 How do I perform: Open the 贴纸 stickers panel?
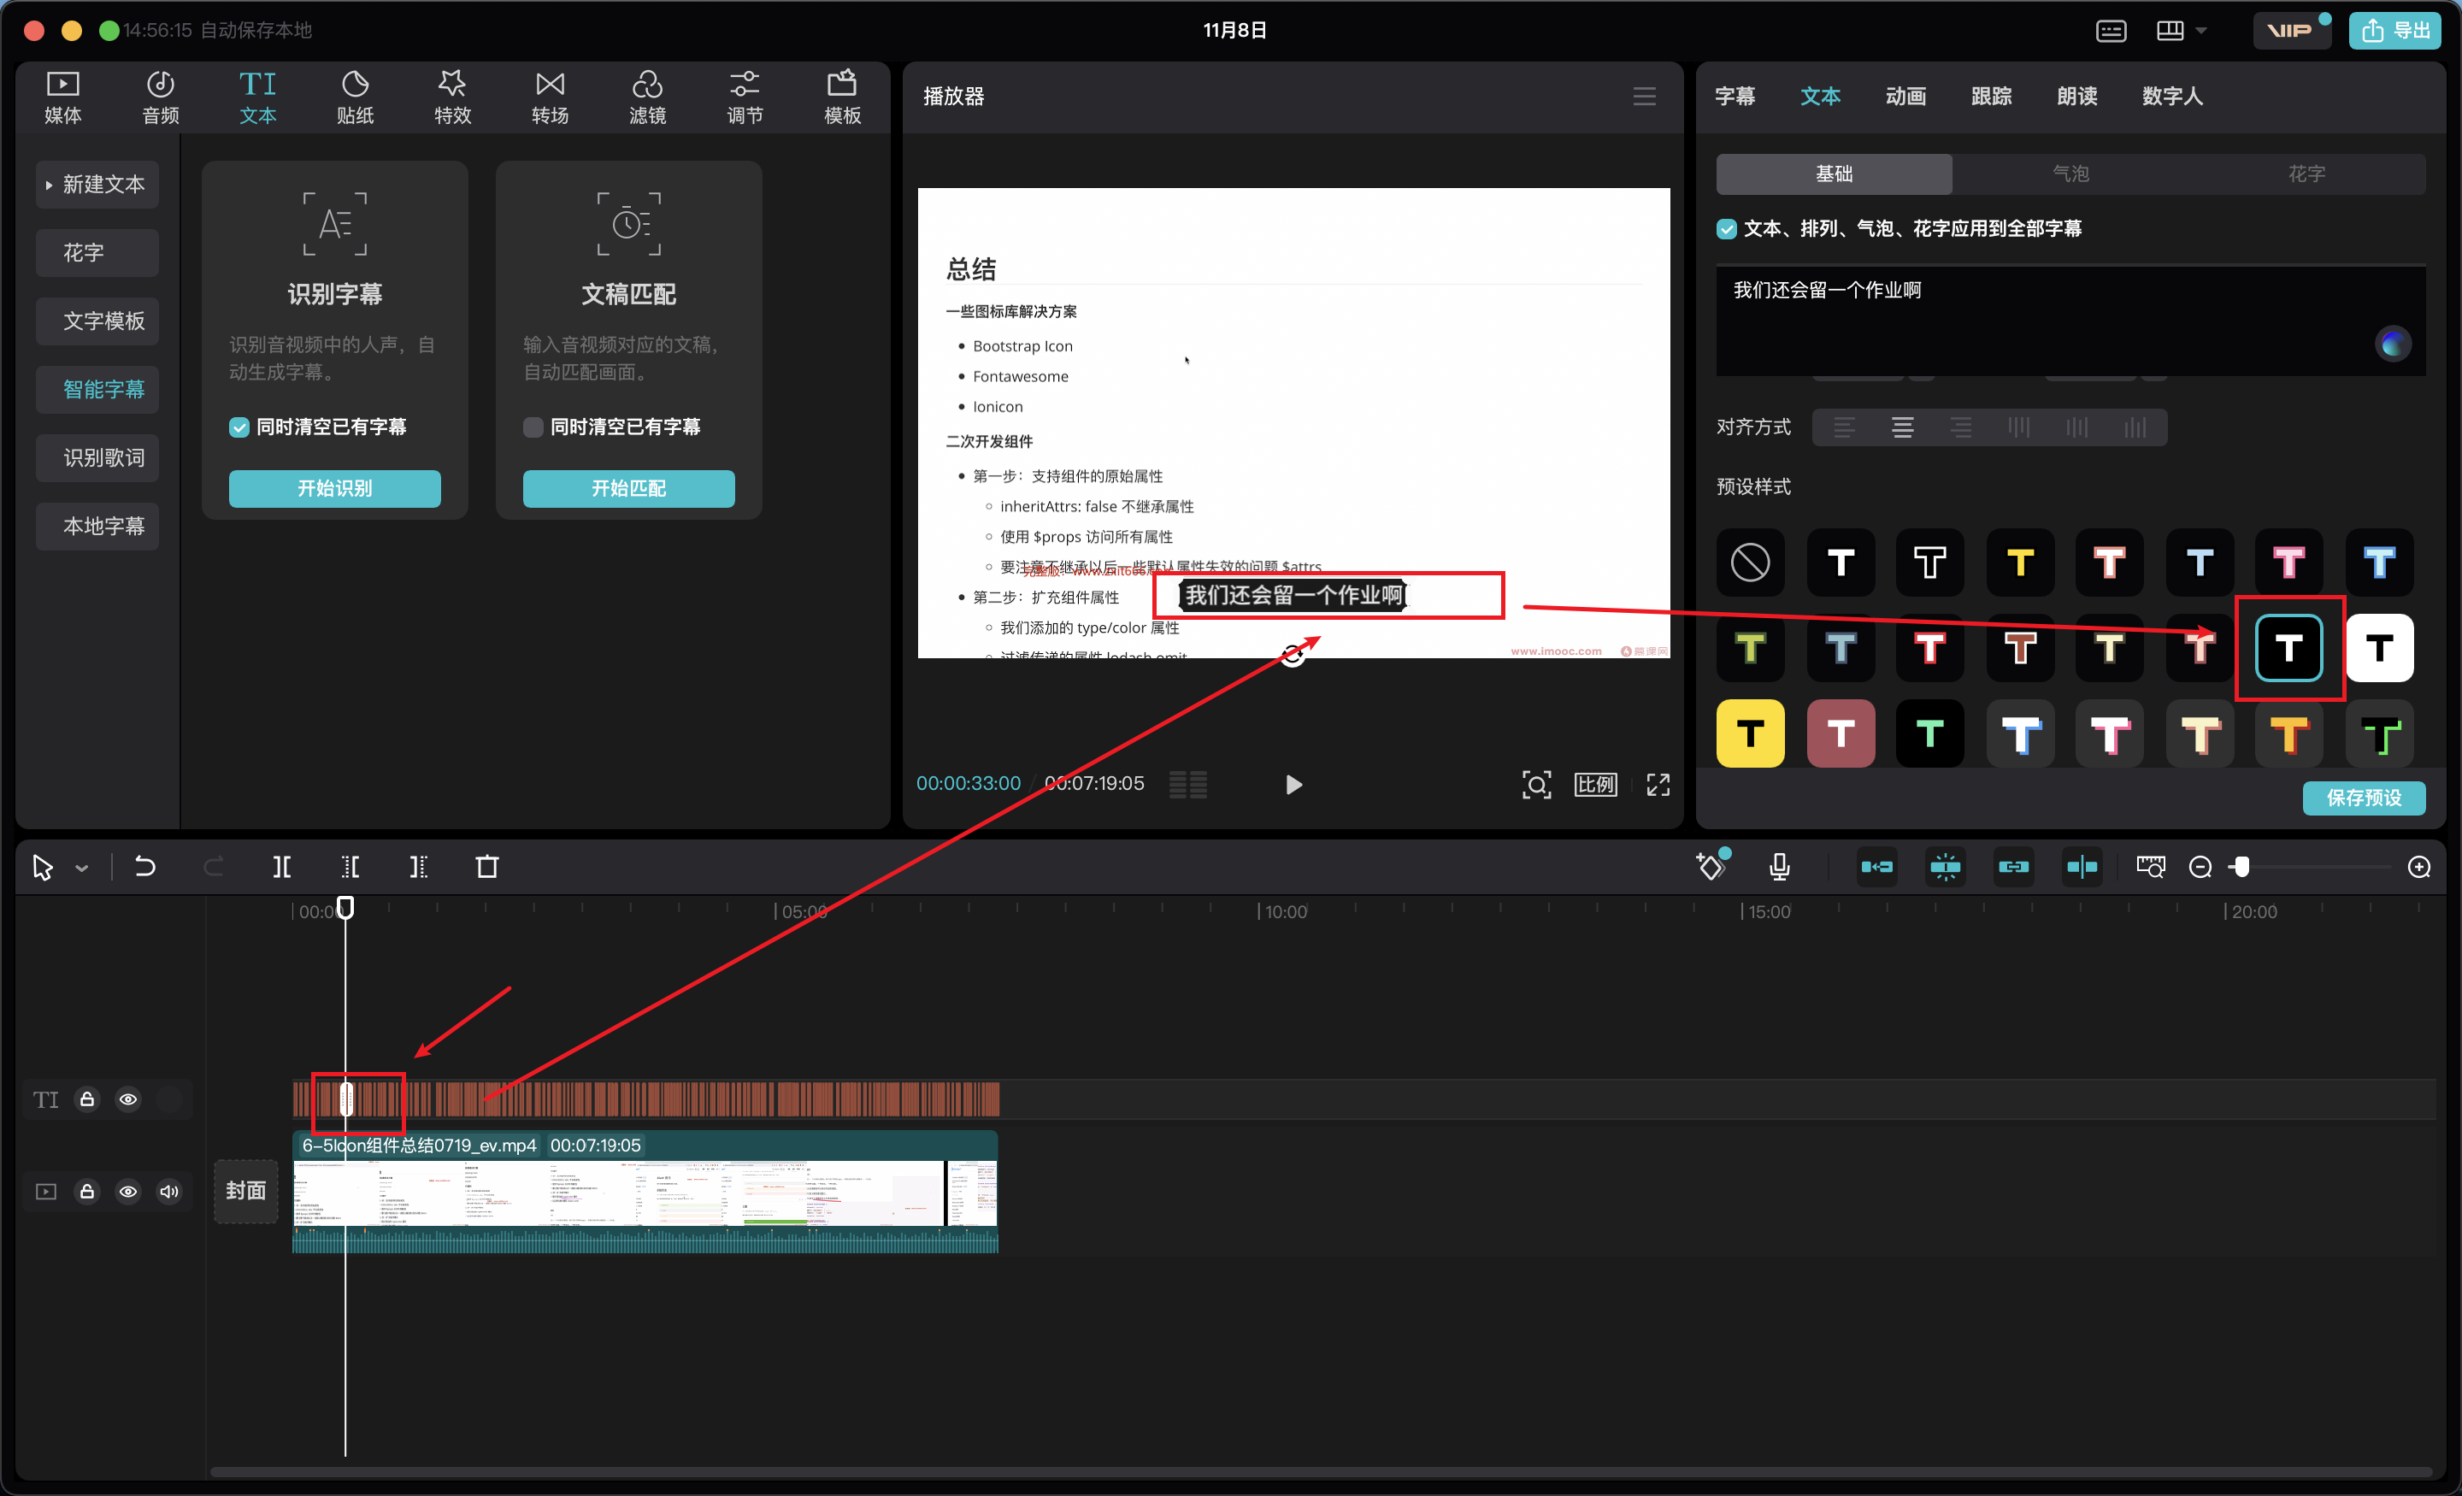click(355, 97)
